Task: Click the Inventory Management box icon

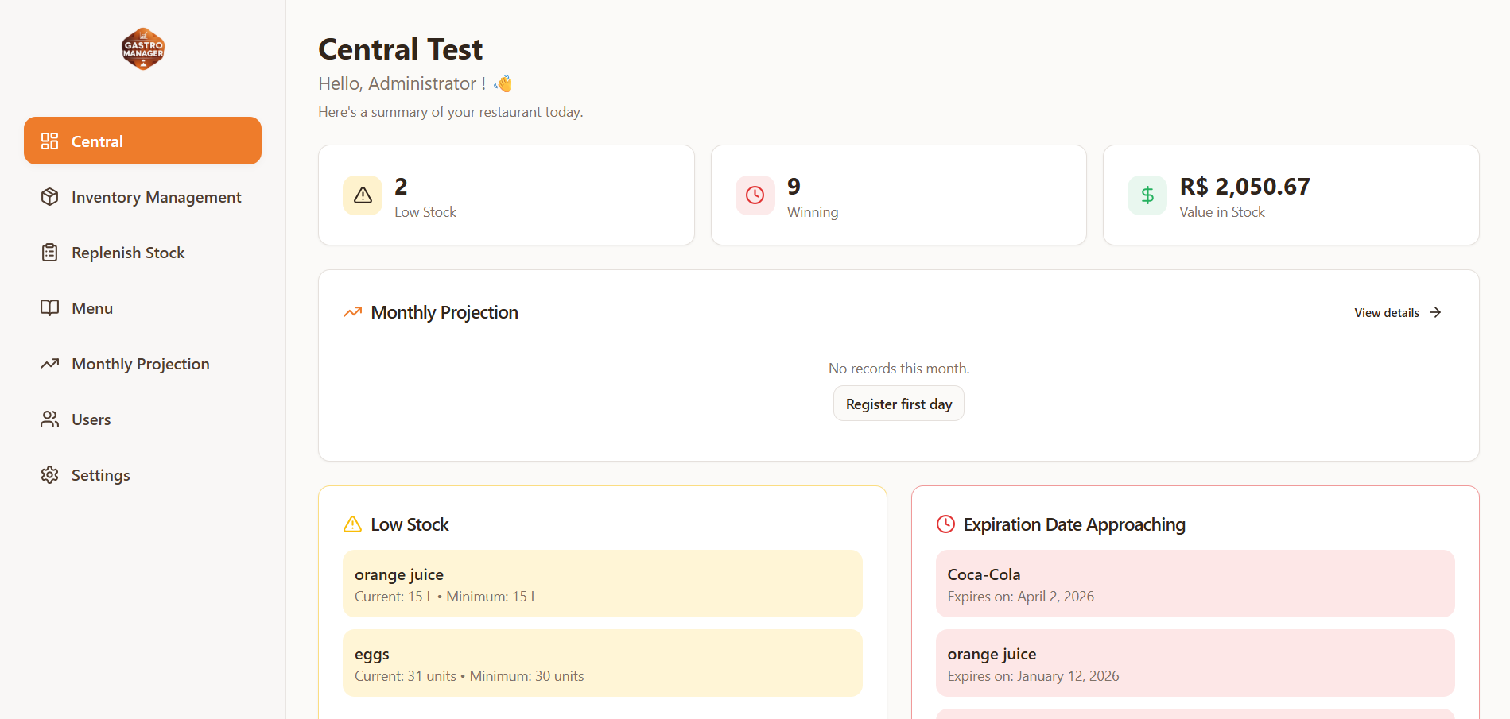Action: click(x=49, y=196)
